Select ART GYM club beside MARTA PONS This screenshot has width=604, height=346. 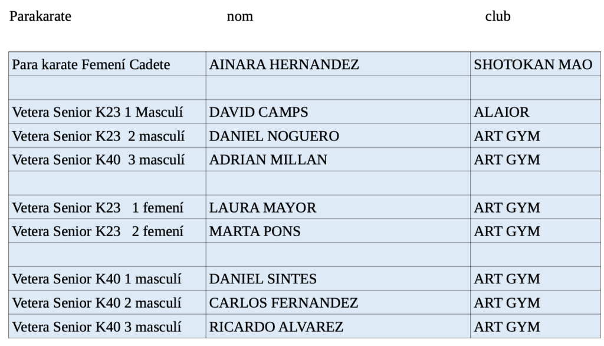pyautogui.click(x=507, y=231)
